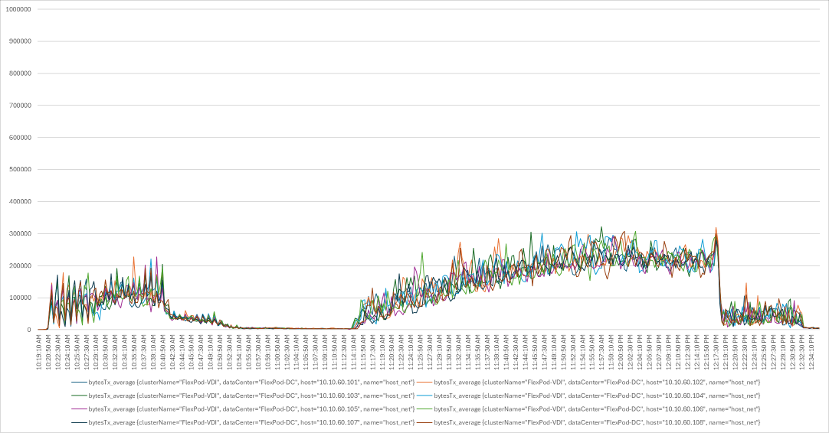Click the 700000 y-axis label
The image size is (829, 433).
20,106
